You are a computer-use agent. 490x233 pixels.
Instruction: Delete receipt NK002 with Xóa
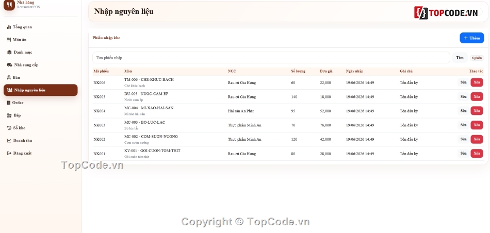[477, 139]
